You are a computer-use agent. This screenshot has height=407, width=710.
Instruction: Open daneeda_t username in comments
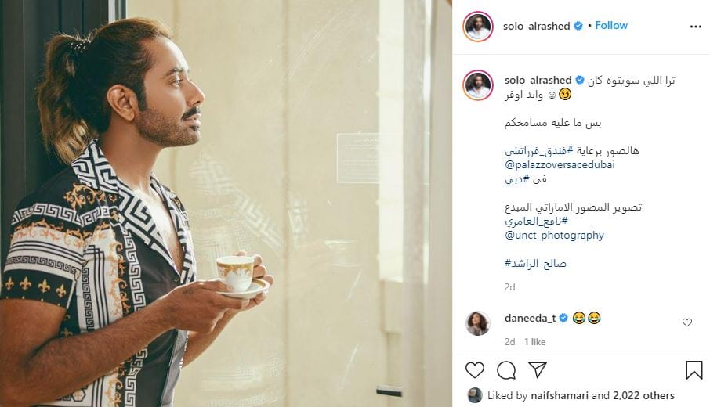(x=531, y=318)
